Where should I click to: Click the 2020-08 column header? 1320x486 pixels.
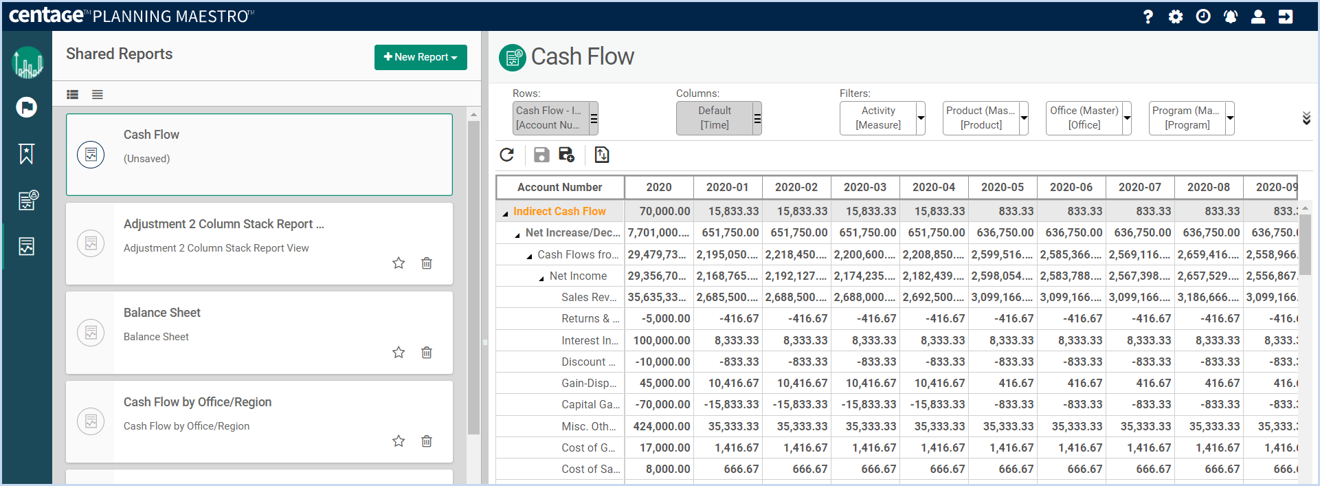tap(1209, 187)
